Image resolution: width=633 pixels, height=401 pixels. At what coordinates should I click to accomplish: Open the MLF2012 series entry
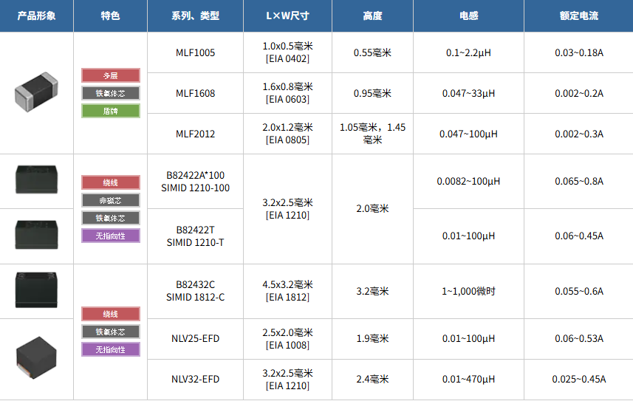196,134
